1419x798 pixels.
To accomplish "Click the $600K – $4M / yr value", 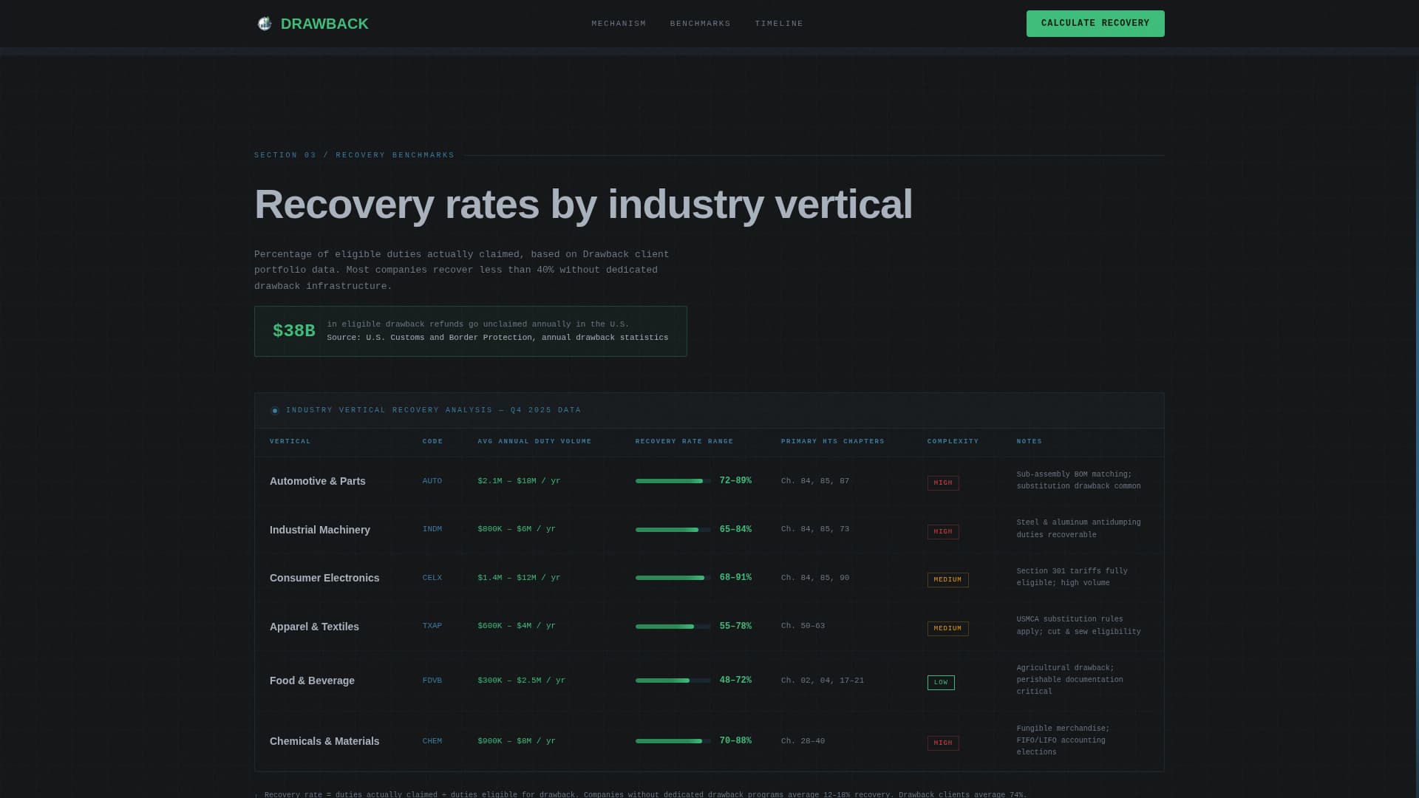I will (517, 626).
